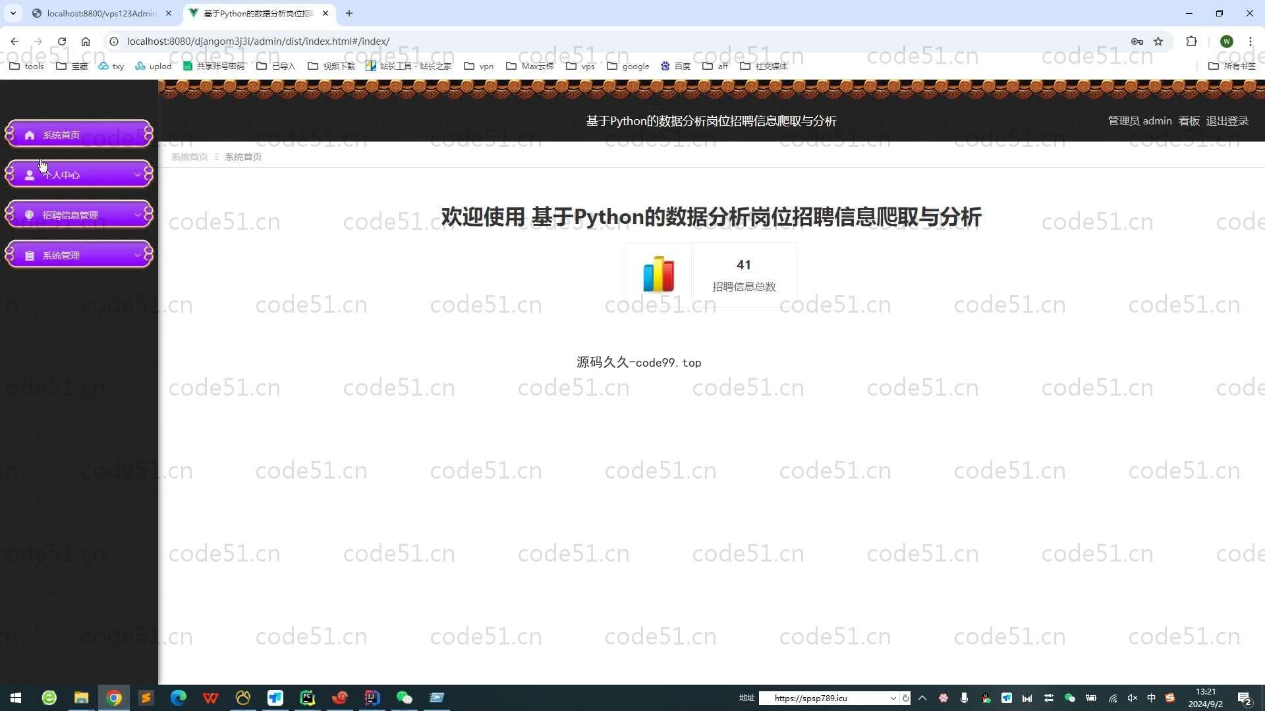Open Windows Start menu

pos(16,698)
